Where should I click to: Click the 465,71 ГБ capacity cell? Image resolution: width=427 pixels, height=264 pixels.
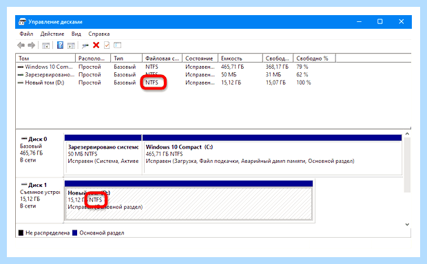tap(232, 67)
